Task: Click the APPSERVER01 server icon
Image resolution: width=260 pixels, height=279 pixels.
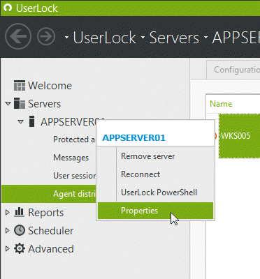Action: click(32, 121)
